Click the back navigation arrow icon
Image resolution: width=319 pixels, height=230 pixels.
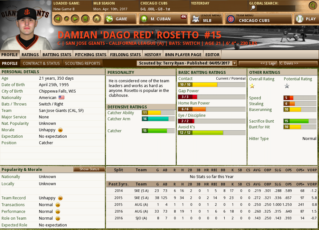click(x=58, y=19)
